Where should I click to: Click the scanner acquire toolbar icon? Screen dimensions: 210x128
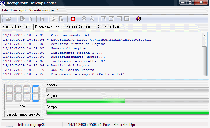pos(22,19)
